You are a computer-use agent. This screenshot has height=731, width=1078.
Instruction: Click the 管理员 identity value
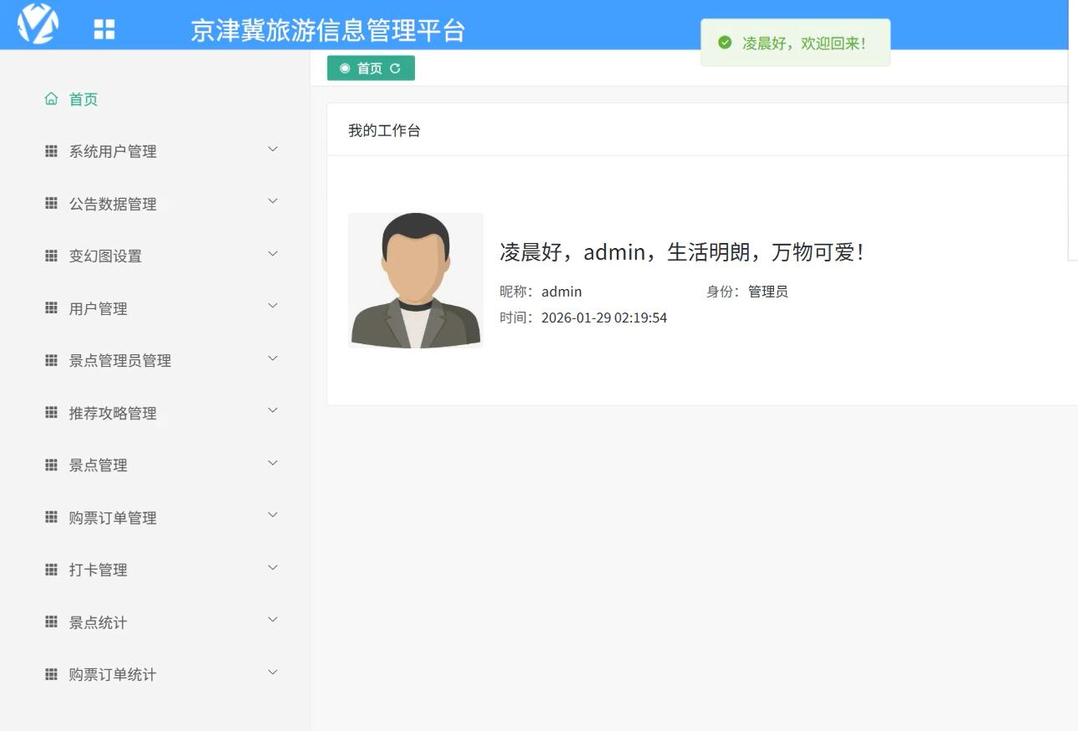(768, 292)
